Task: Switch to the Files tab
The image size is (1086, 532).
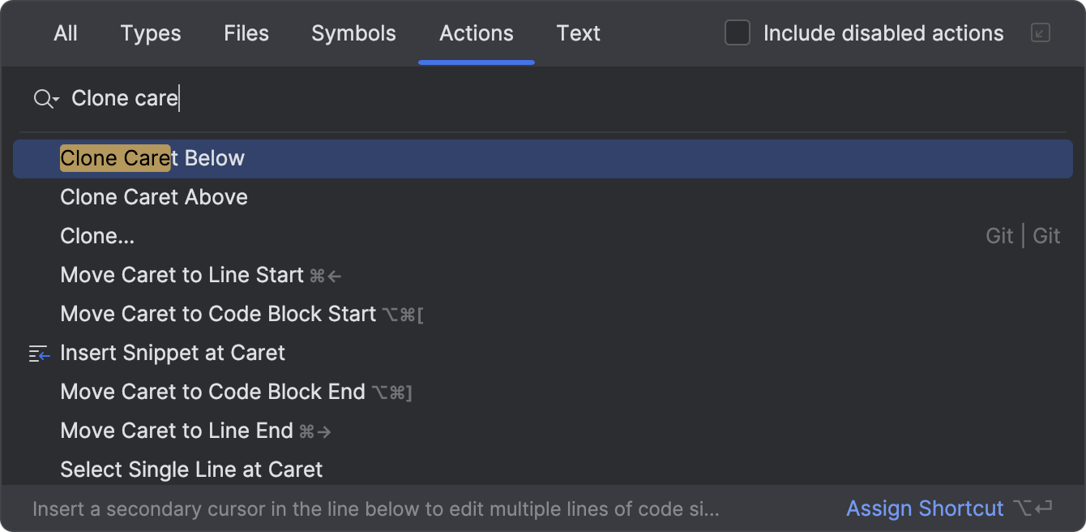Action: [246, 33]
